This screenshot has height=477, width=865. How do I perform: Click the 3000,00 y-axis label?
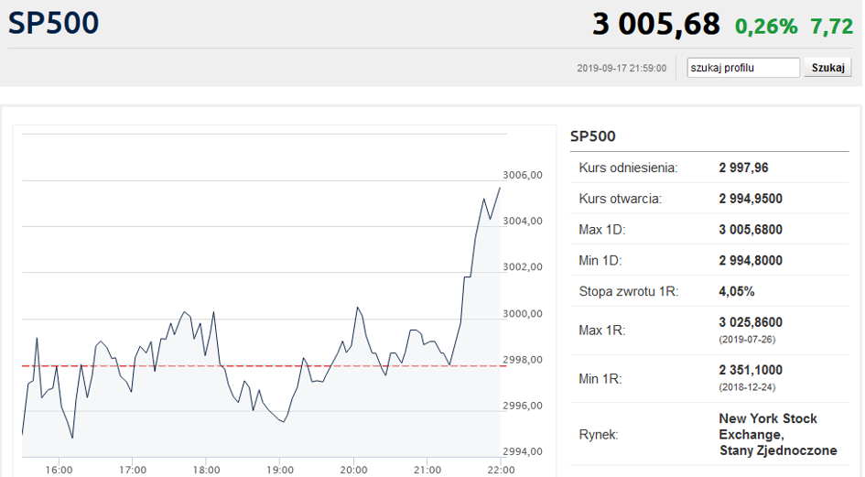(523, 314)
